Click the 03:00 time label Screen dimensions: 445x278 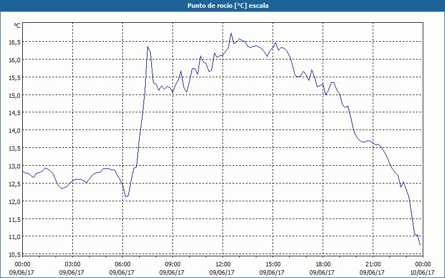pos(73,265)
